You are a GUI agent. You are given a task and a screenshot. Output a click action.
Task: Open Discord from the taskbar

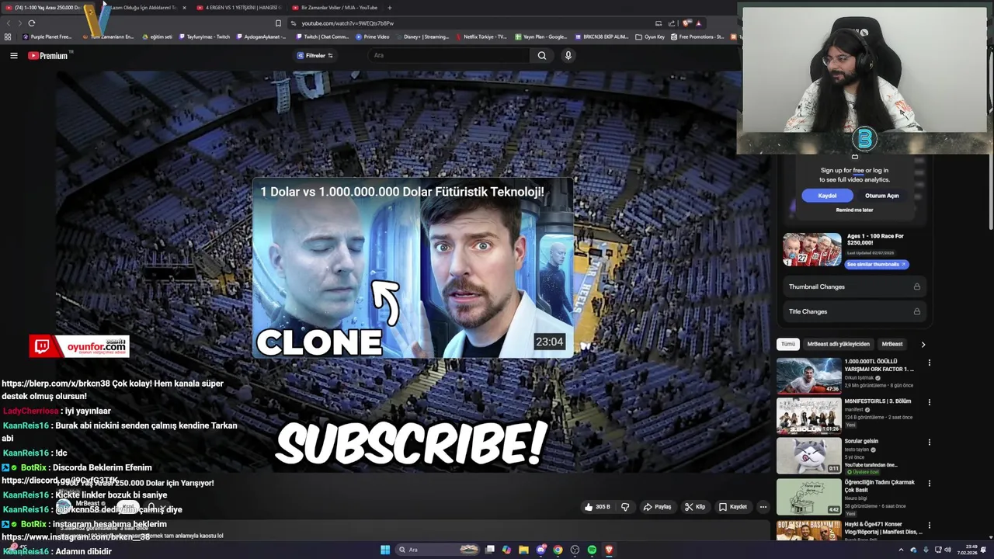540,550
